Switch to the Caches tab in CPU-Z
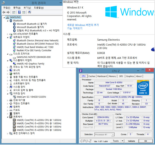The width and height of the screenshot is (155, 145). coord(92,76)
